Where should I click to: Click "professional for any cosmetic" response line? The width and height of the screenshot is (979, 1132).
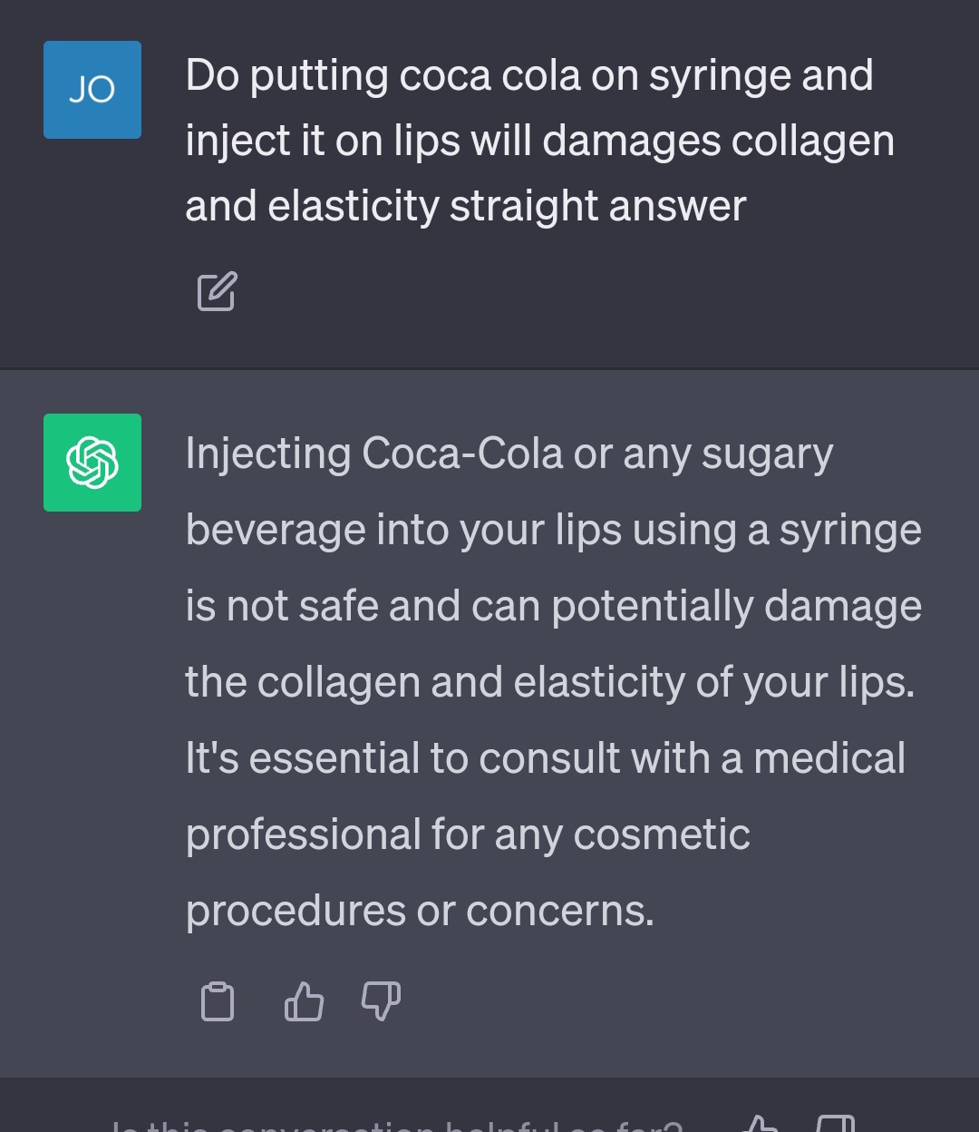pos(468,834)
